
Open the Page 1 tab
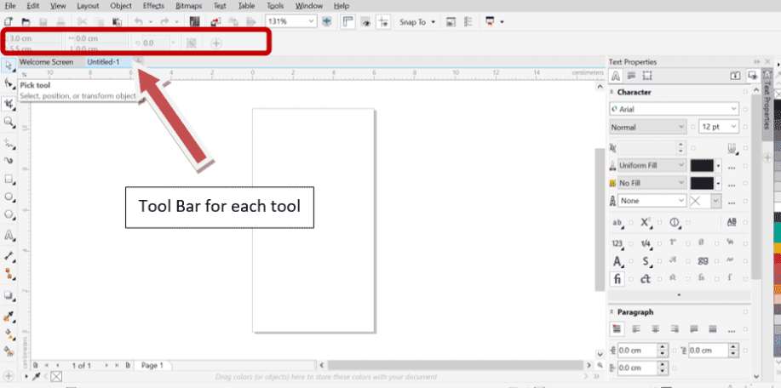(153, 365)
